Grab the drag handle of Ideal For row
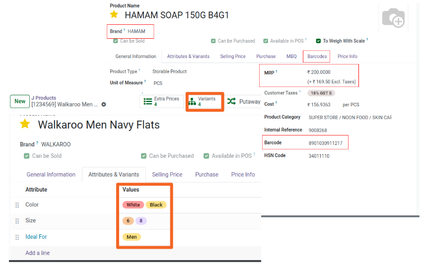423x268 pixels. point(17,237)
